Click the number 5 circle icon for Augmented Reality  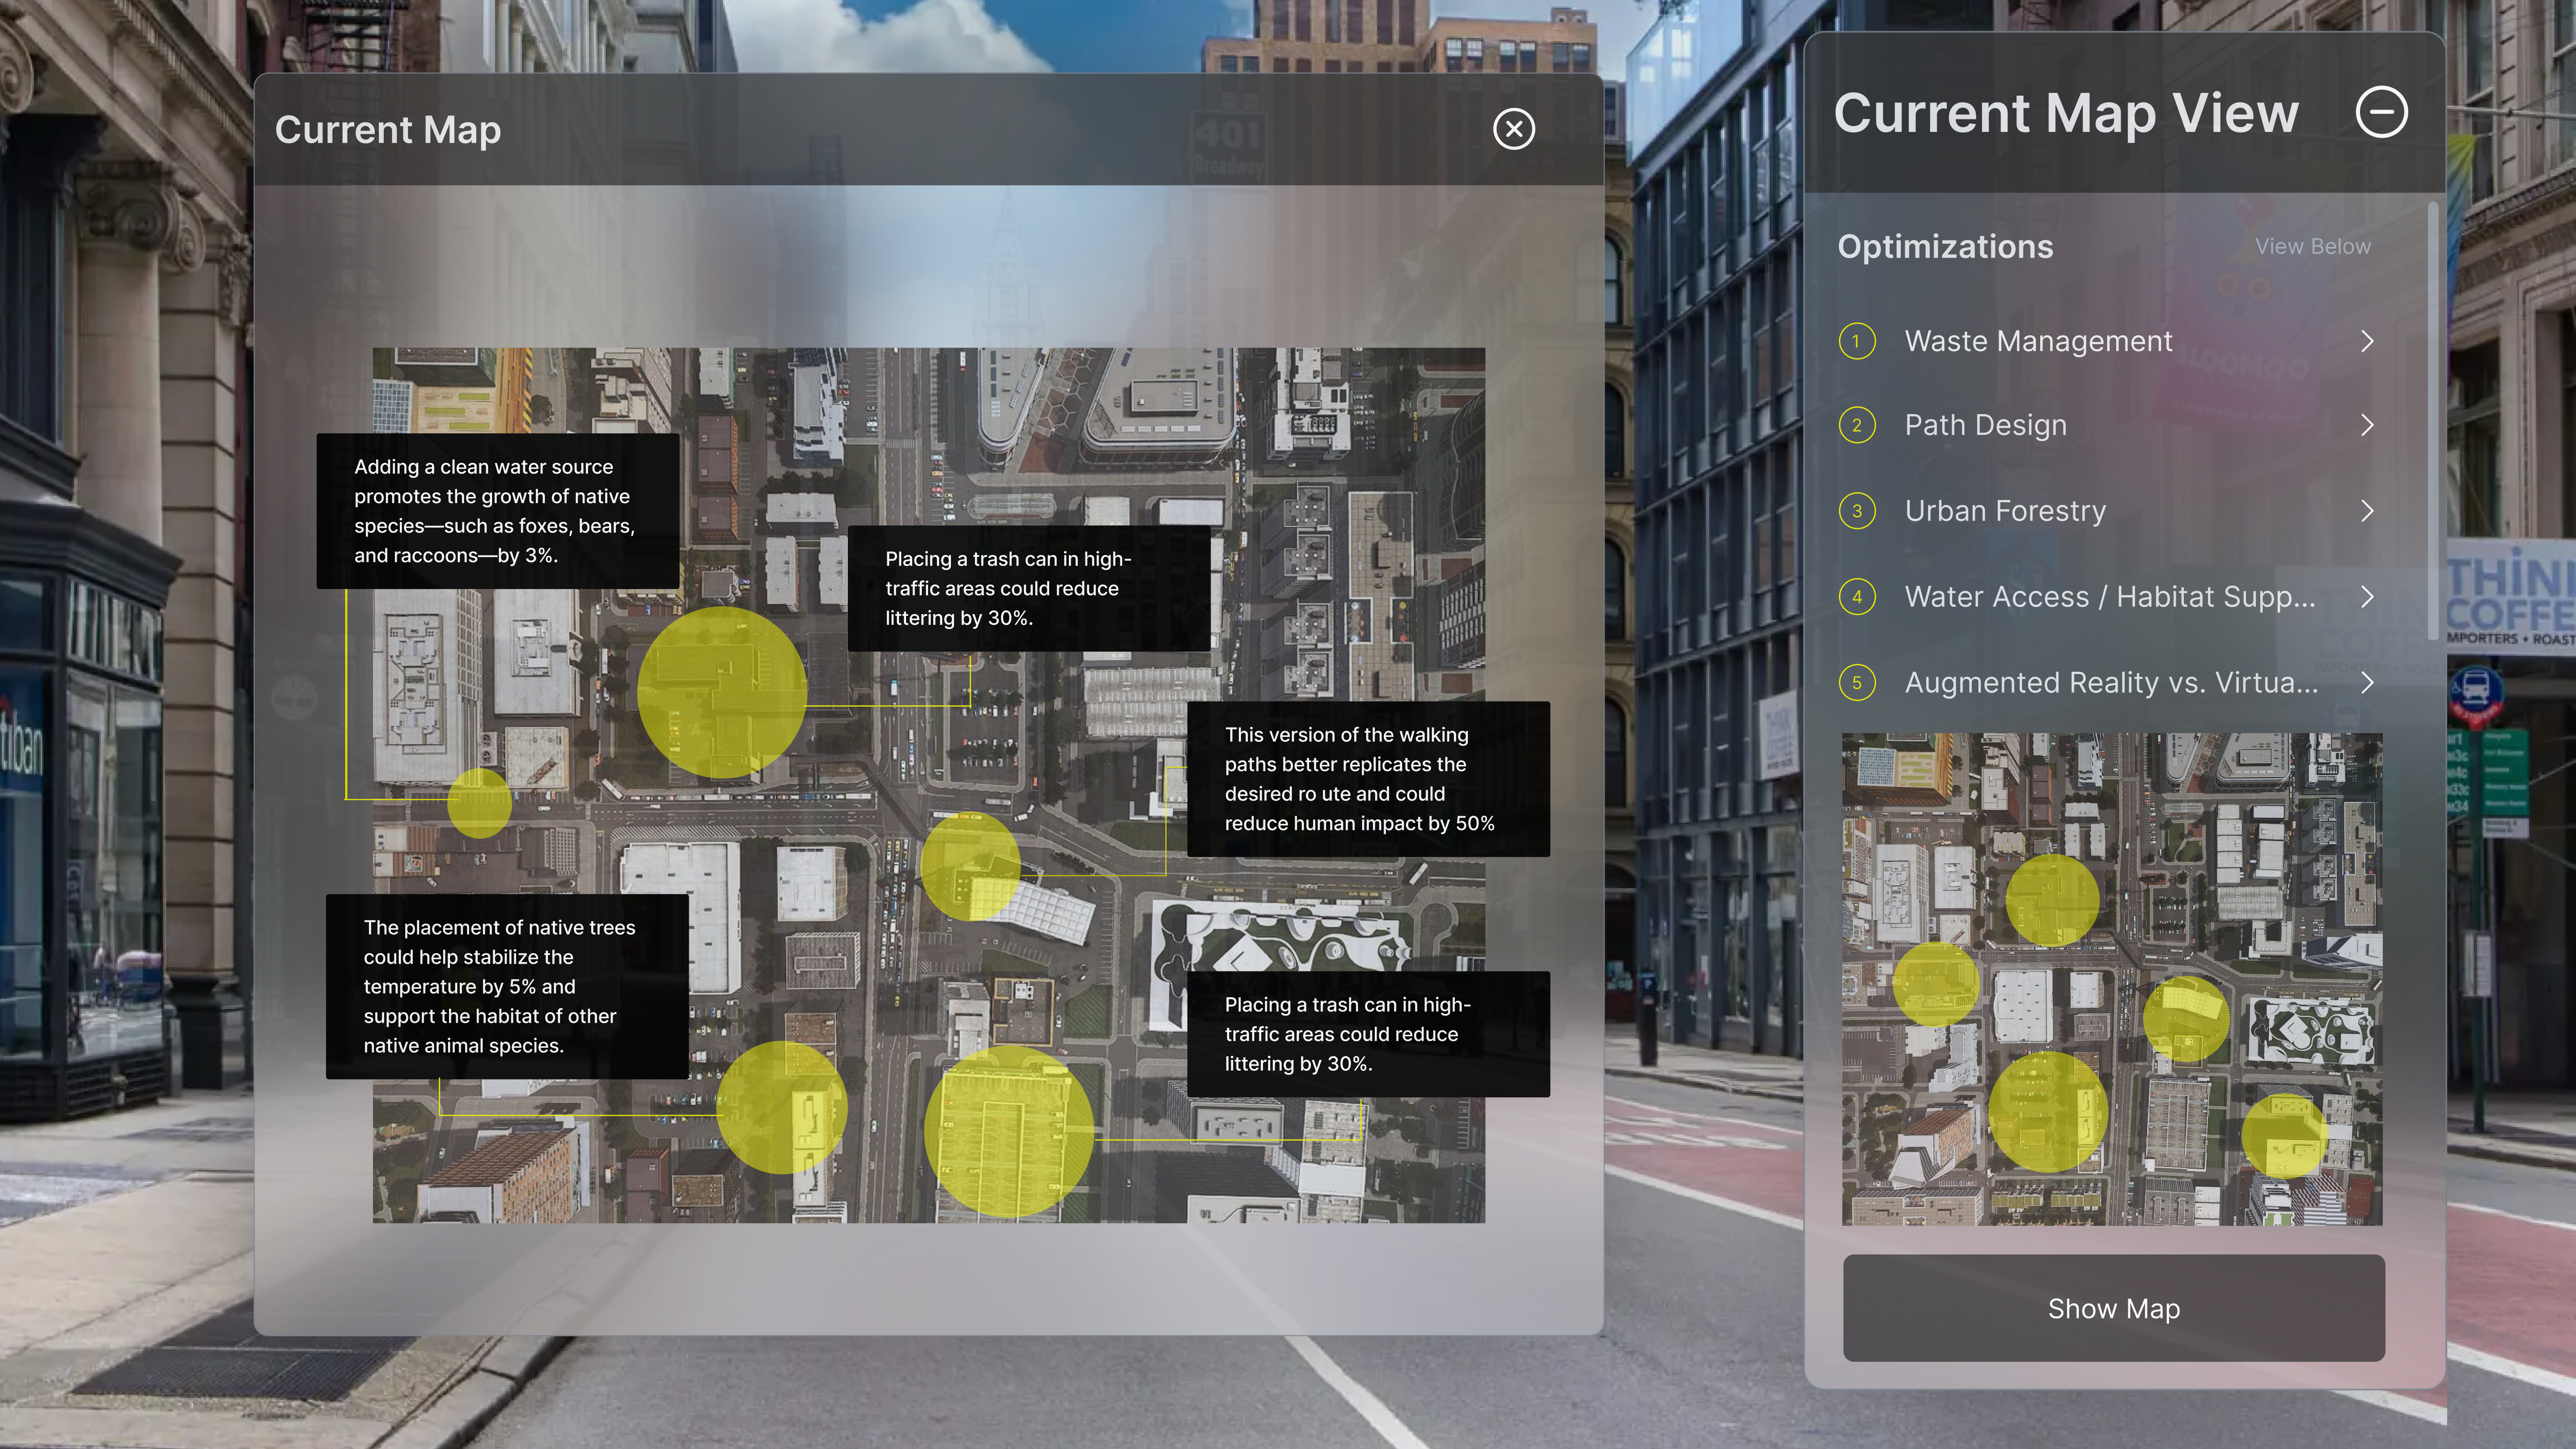point(1857,683)
